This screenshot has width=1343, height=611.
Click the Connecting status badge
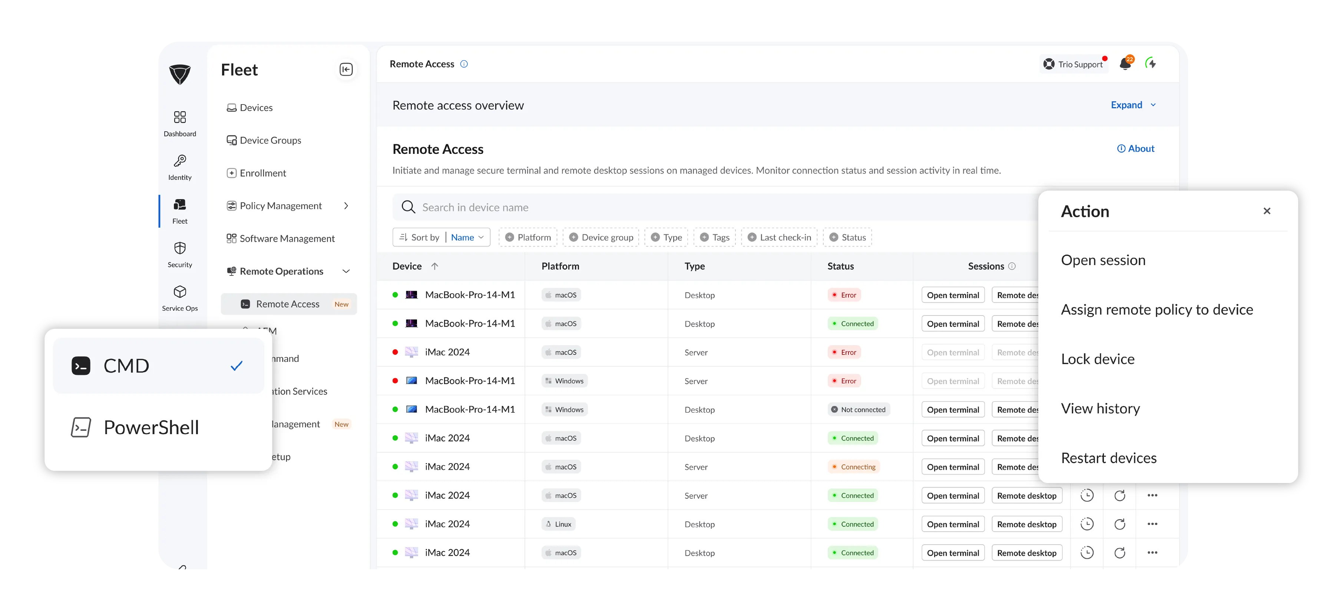[853, 467]
